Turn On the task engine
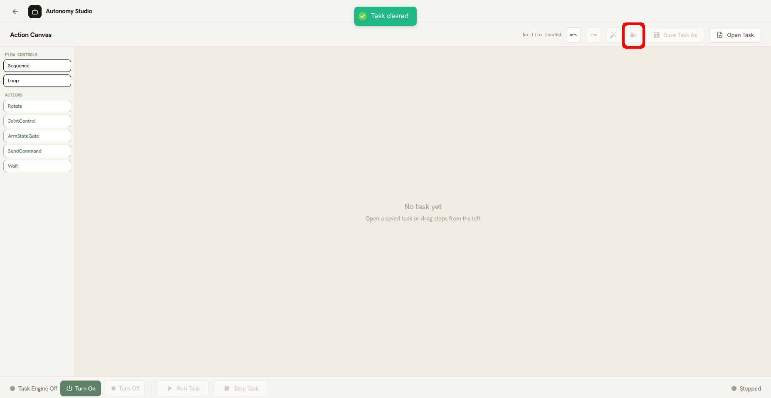 [x=81, y=388]
